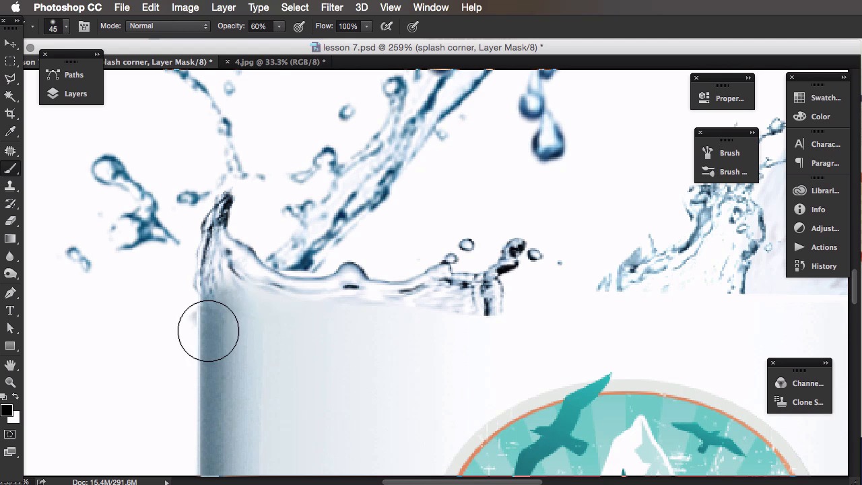
Task: Expand the Channels panel group
Action: [826, 362]
